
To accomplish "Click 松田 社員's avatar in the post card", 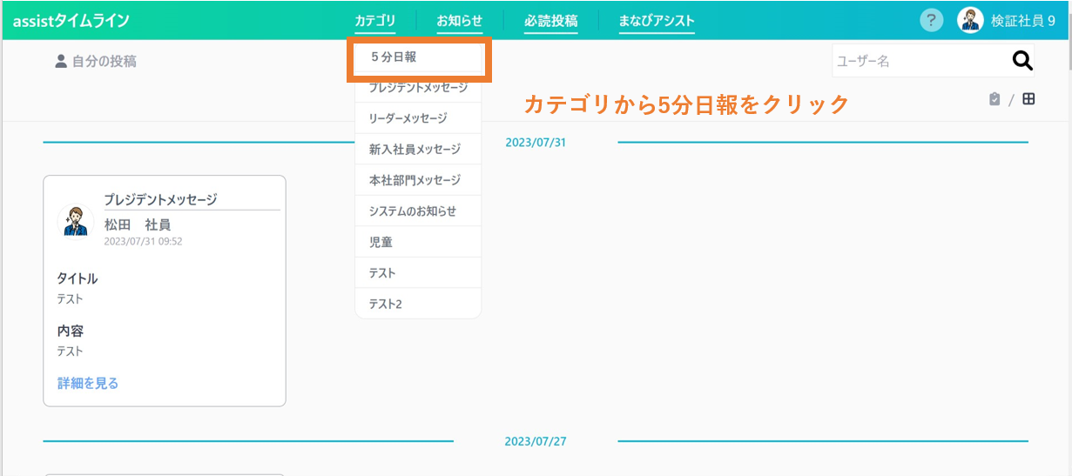I will point(76,220).
